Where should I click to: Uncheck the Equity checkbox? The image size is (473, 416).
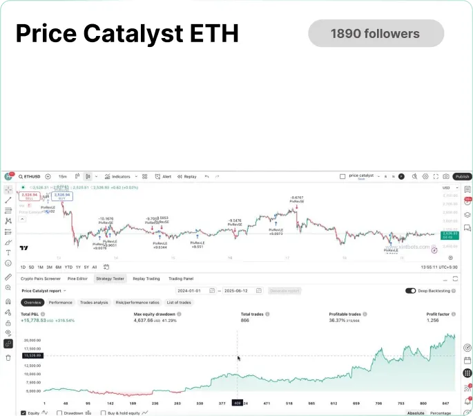coord(23,413)
